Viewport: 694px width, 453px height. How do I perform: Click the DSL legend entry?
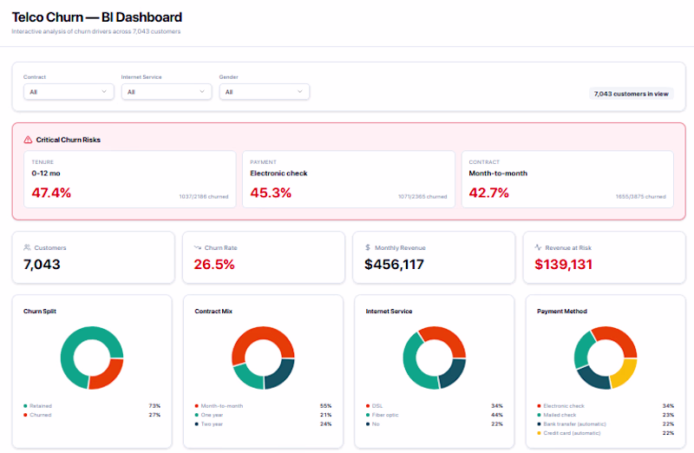(x=435, y=406)
